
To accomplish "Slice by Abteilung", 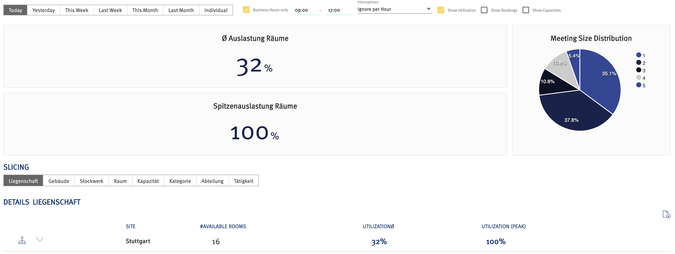I will tap(212, 181).
